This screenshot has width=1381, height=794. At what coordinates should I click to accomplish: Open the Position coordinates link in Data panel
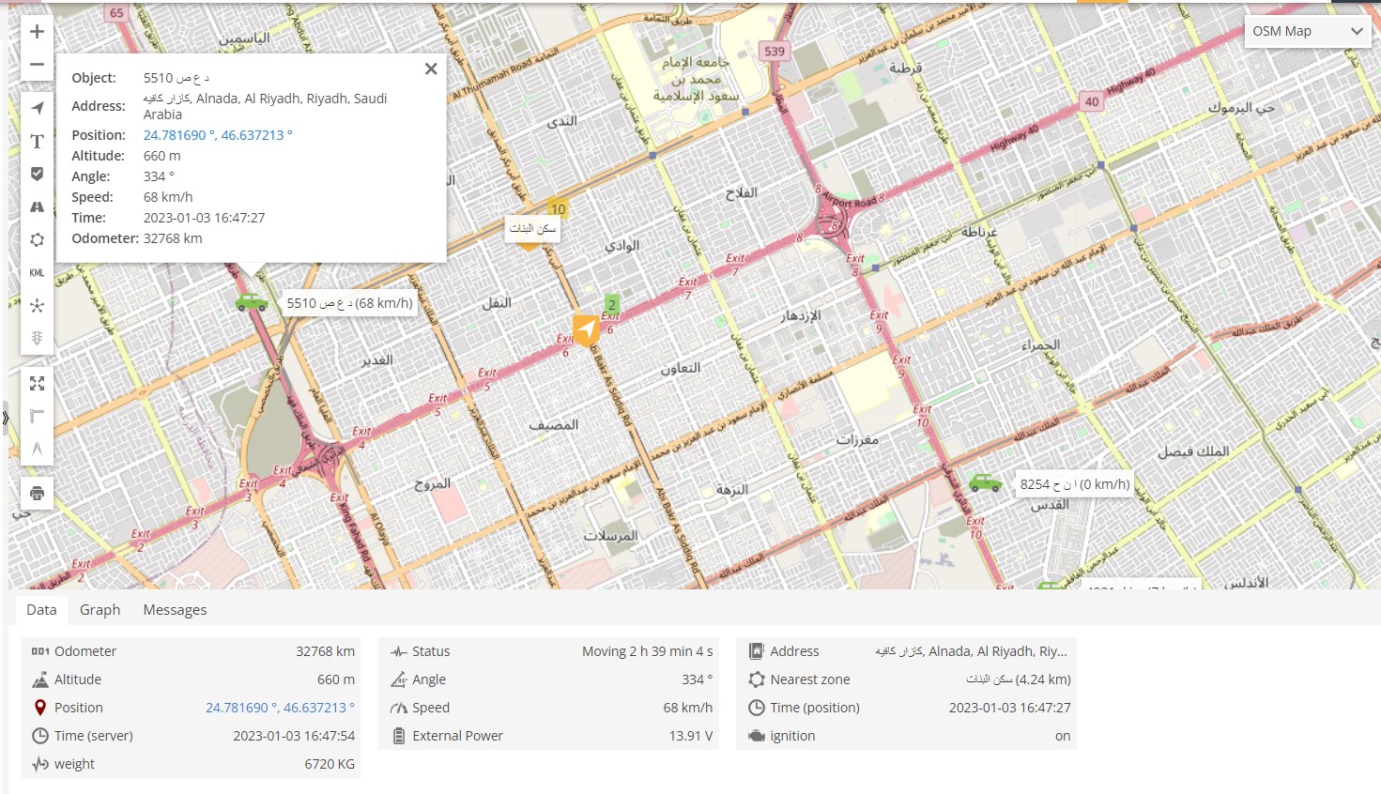coord(280,708)
